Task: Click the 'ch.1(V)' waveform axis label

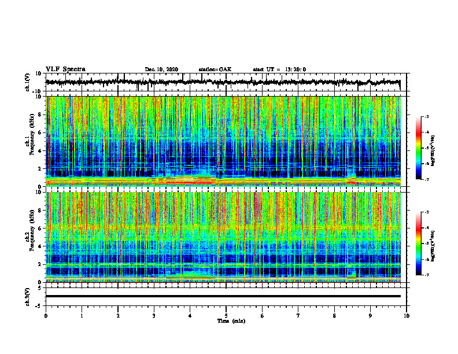Action: point(27,82)
